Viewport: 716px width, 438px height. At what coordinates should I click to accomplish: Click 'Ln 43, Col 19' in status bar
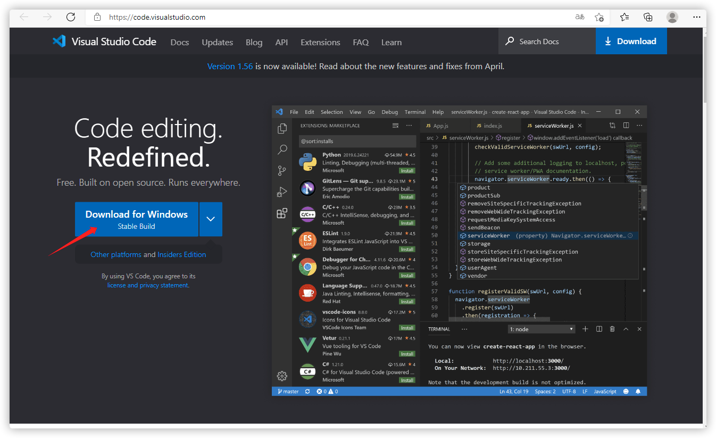tap(514, 391)
